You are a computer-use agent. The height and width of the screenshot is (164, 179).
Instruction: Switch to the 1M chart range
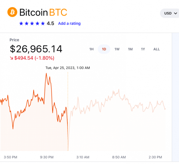pyautogui.click(x=130, y=49)
